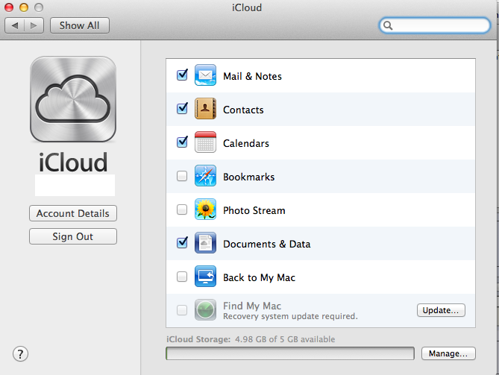This screenshot has width=499, height=375.
Task: Uncheck the Mail & Notes checkbox
Action: [x=182, y=75]
